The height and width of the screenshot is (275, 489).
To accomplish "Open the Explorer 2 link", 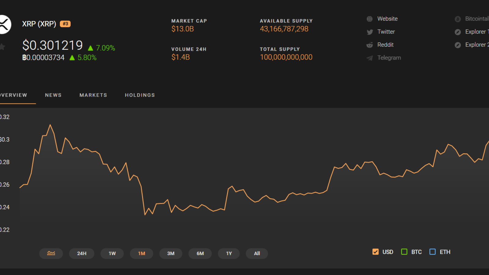I will (x=477, y=45).
